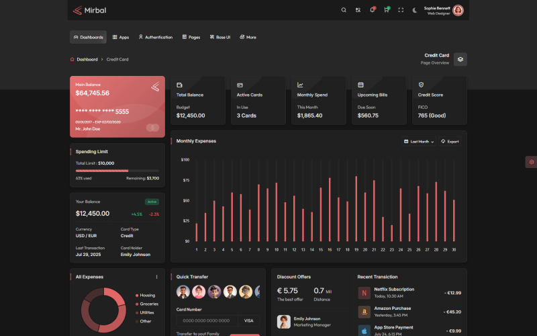Open the All Expenses three-dot menu
Image resolution: width=537 pixels, height=336 pixels.
(x=157, y=277)
